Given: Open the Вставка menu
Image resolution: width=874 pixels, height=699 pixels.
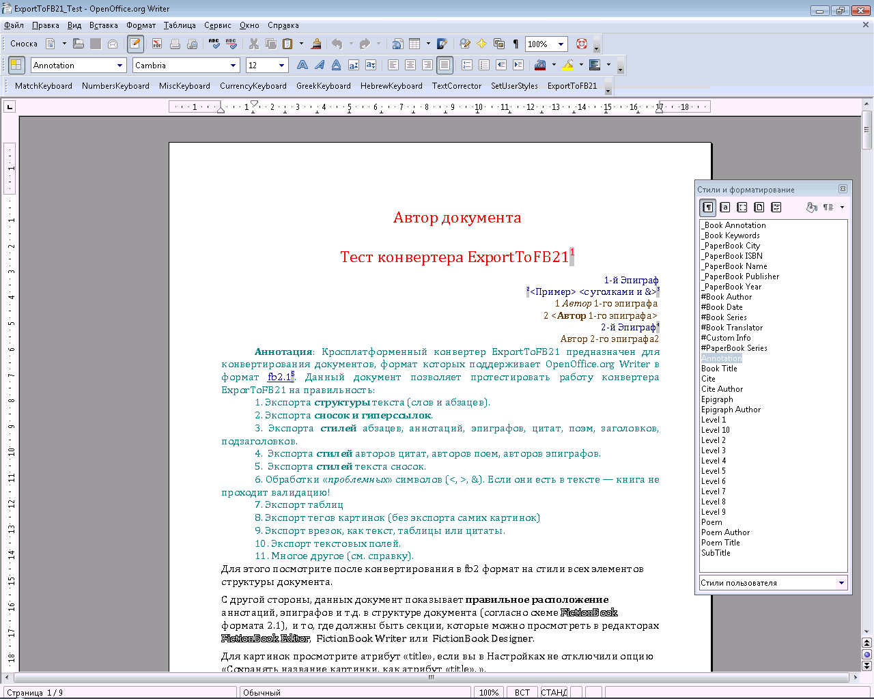Looking at the screenshot, I should pos(104,25).
